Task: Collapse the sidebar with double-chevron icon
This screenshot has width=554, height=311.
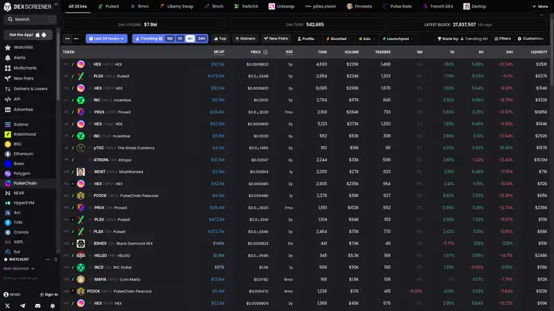Action: (x=56, y=4)
